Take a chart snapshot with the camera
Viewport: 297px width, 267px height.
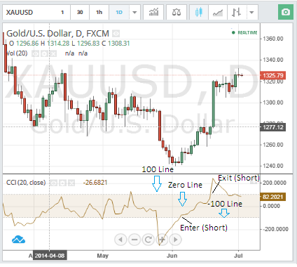click(x=286, y=12)
